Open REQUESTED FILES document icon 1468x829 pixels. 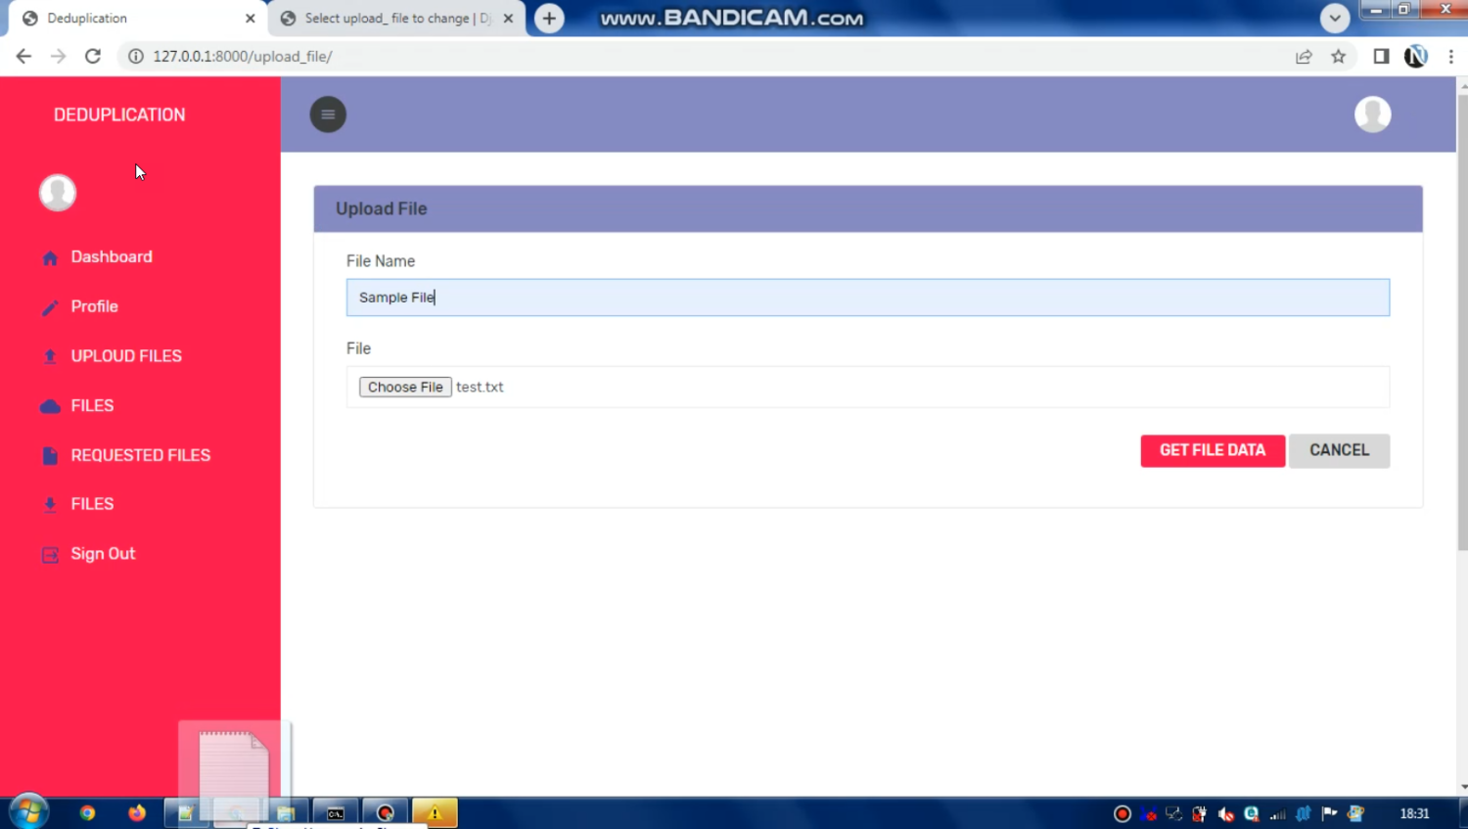tap(50, 456)
